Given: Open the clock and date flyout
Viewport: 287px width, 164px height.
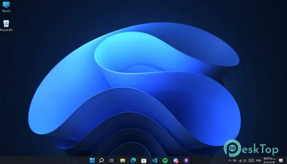Looking at the screenshot, I should click(x=270, y=160).
